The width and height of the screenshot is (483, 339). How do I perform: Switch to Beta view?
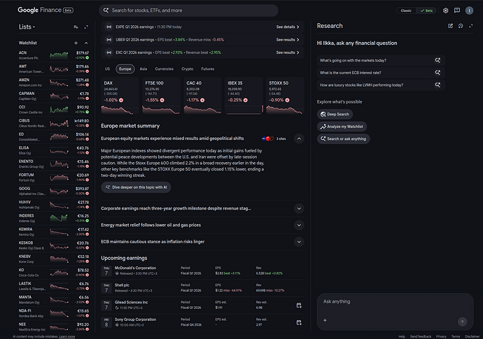point(426,10)
